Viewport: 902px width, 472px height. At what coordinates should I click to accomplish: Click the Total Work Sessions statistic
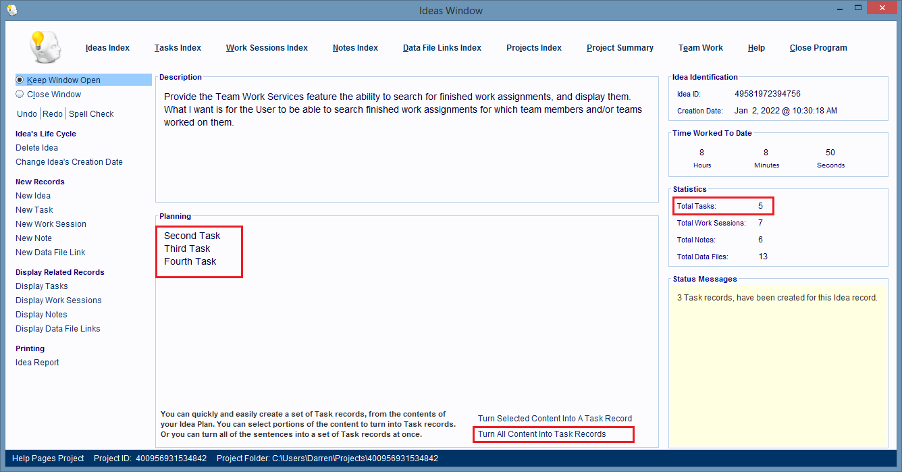tap(720, 223)
